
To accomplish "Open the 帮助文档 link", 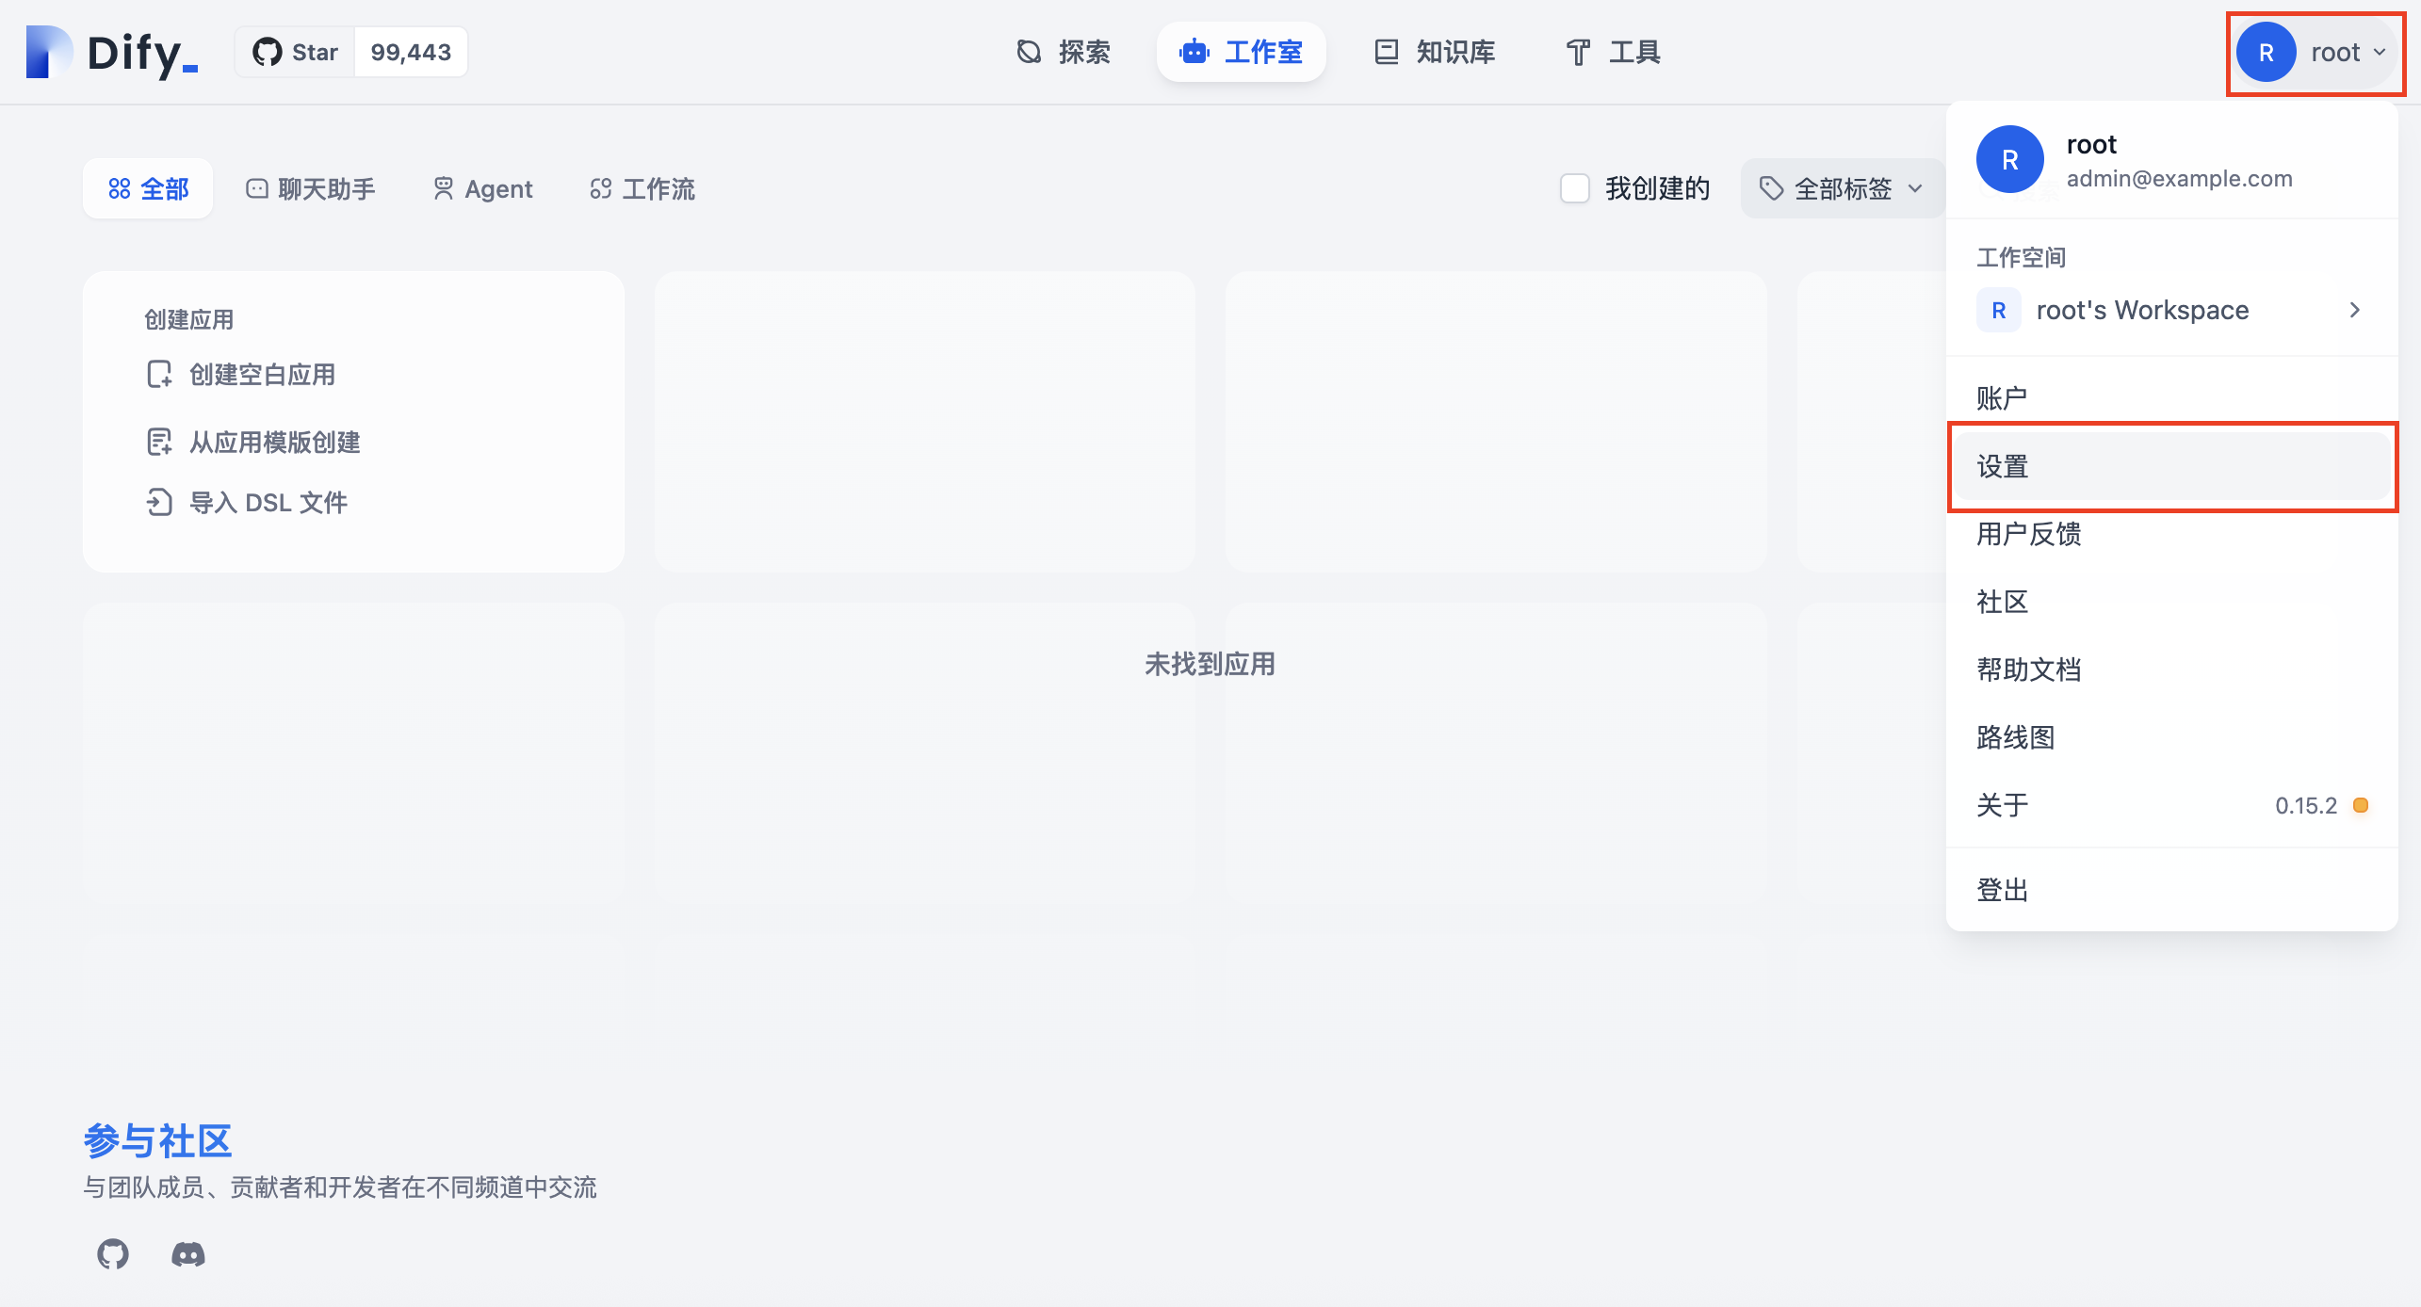I will [x=2027, y=670].
